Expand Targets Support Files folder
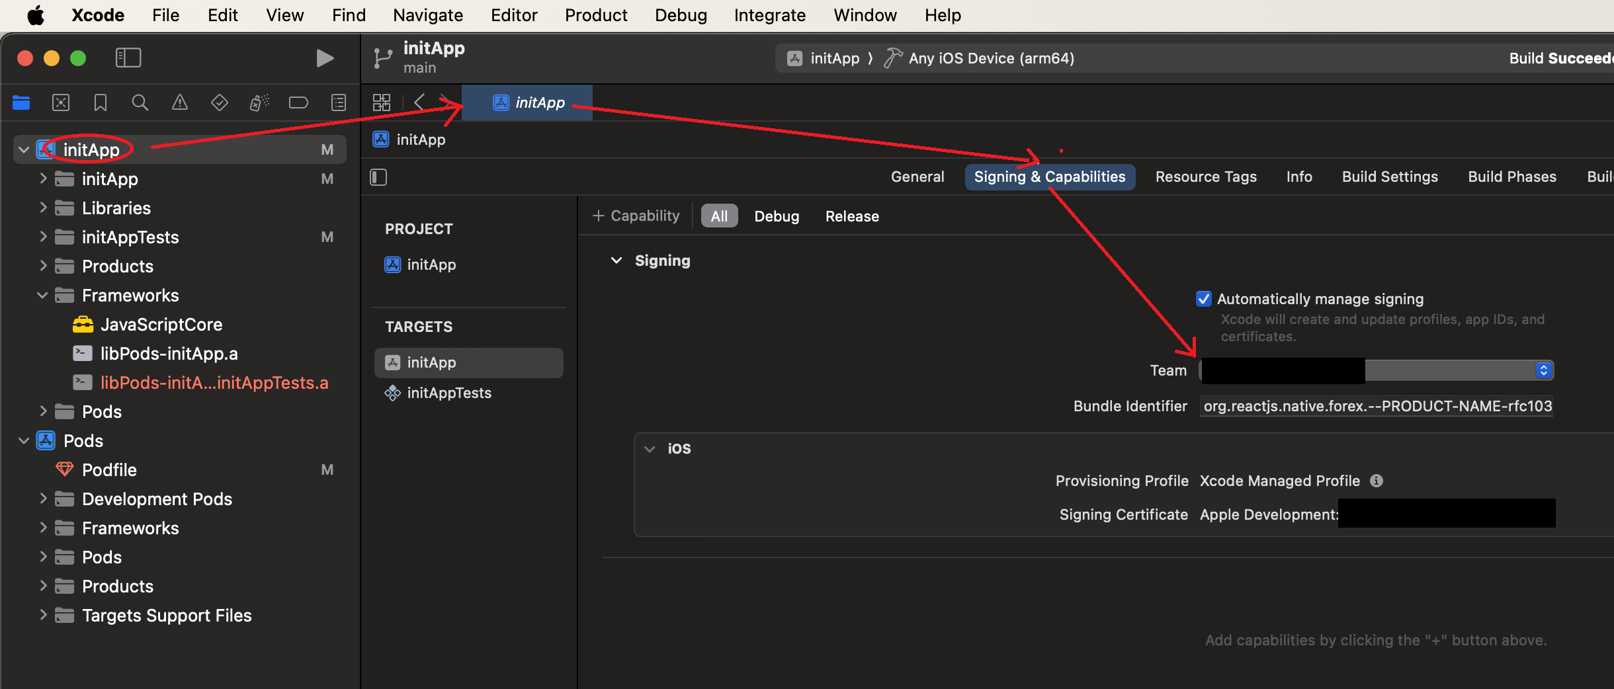Screen dimensions: 1614x689 (42, 615)
